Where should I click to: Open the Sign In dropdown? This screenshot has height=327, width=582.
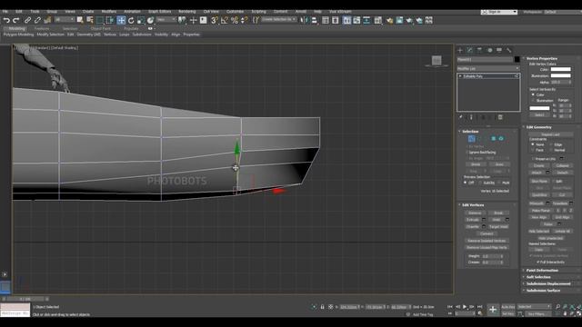click(499, 12)
